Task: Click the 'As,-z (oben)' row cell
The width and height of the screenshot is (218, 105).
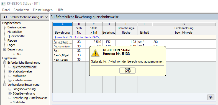Action: tap(62, 42)
